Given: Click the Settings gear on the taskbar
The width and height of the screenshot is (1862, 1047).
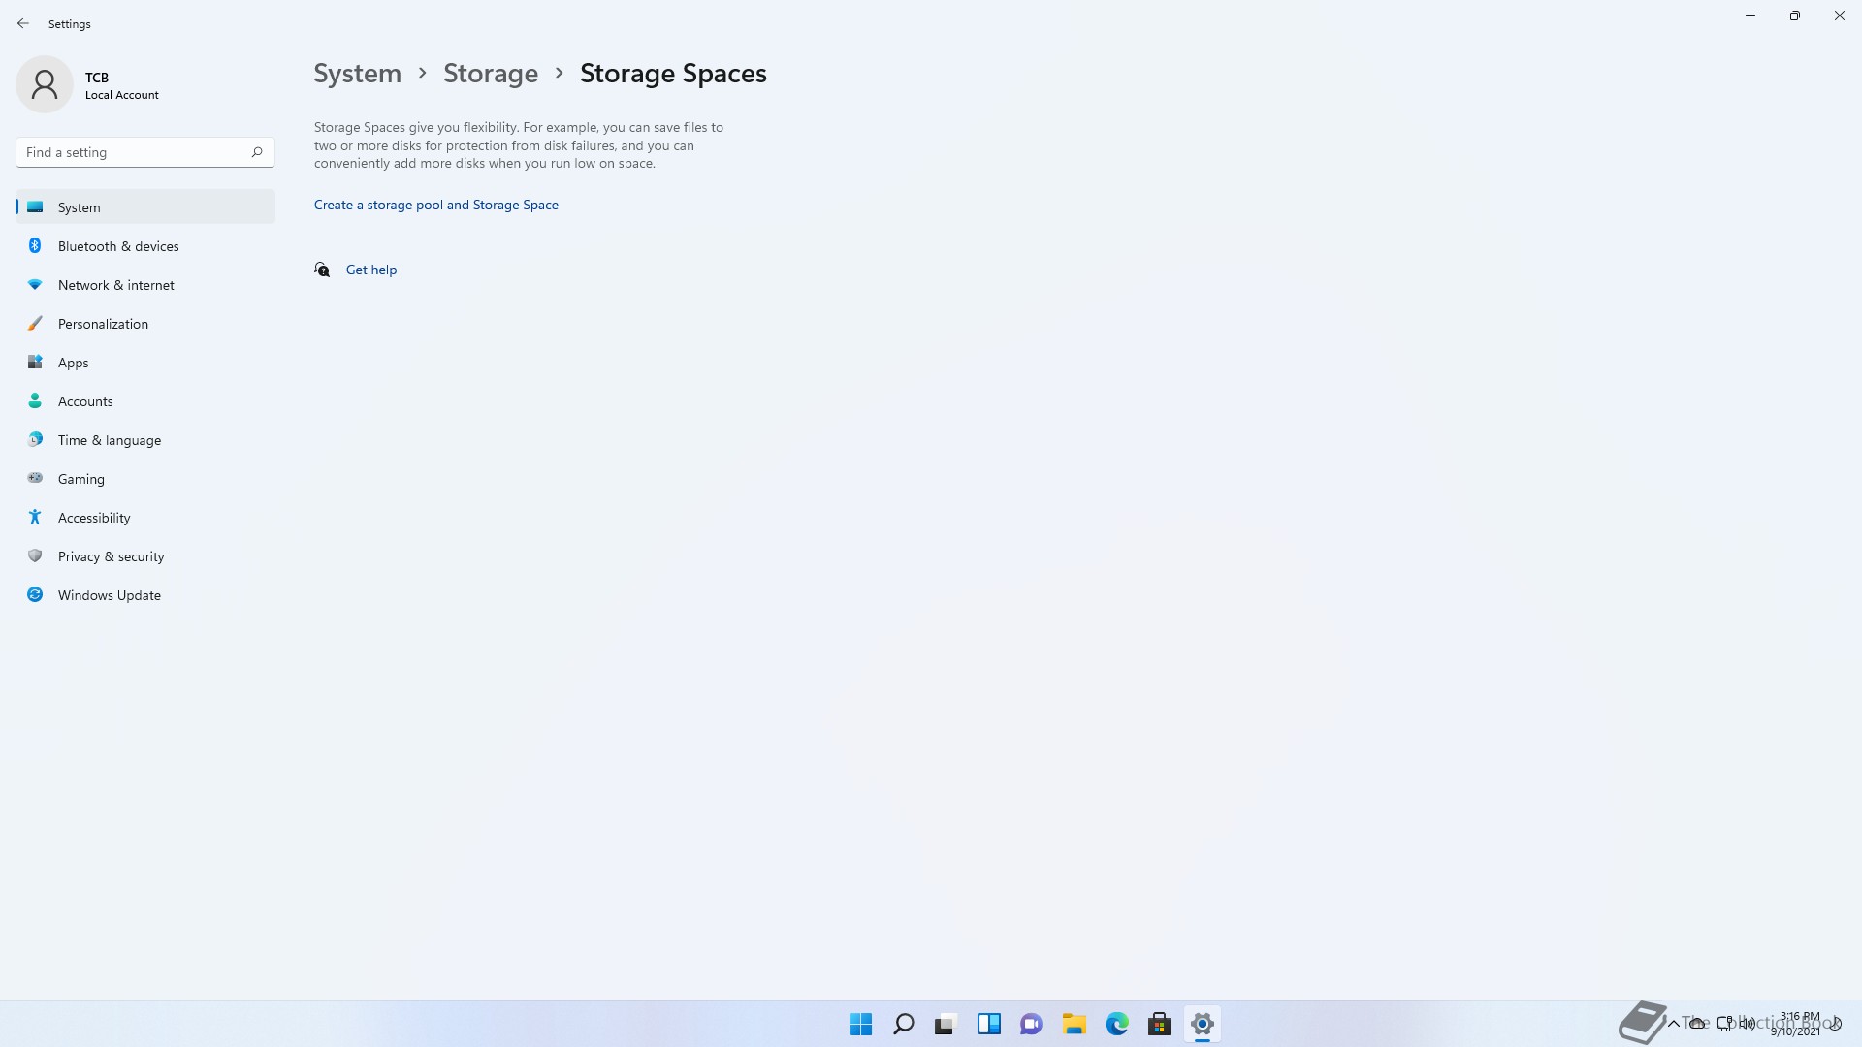Looking at the screenshot, I should pos(1202,1025).
